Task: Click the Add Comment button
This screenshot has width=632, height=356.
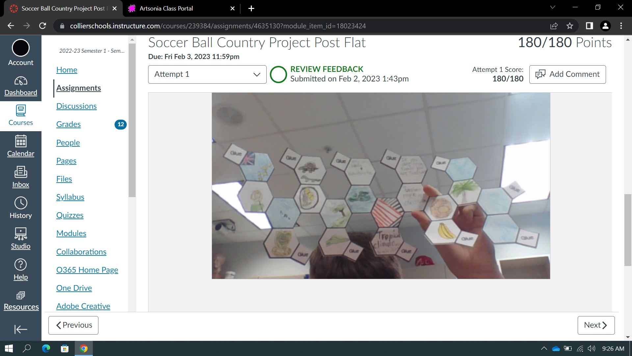Action: coord(567,74)
